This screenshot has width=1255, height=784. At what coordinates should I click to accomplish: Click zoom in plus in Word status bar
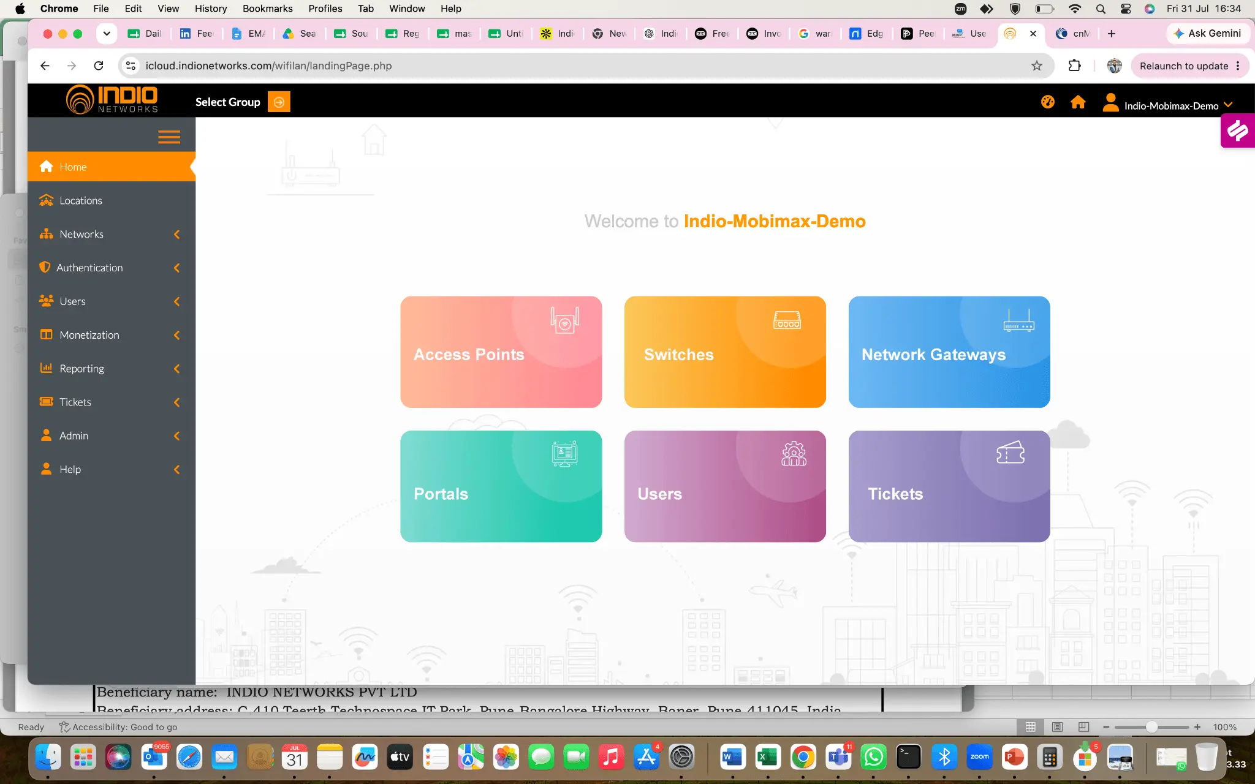[x=1197, y=727]
